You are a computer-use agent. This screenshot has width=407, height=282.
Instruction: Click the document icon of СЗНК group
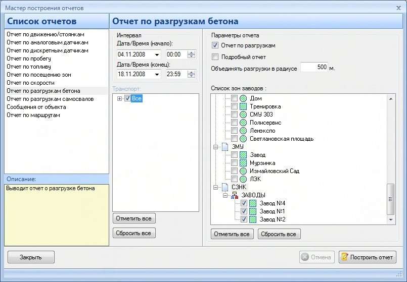(x=225, y=187)
